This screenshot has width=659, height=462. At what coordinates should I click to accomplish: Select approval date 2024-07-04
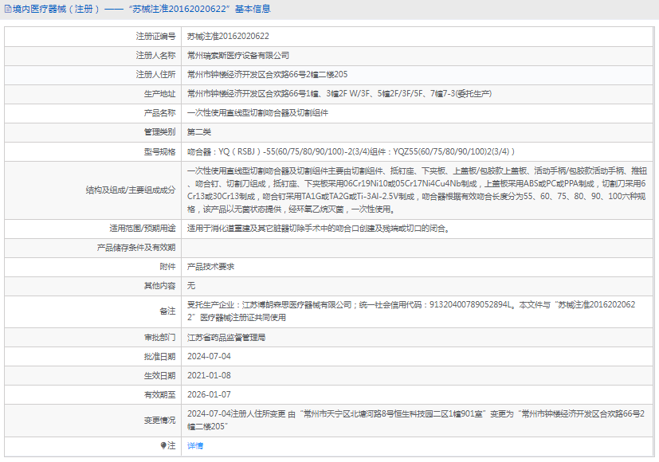(209, 356)
